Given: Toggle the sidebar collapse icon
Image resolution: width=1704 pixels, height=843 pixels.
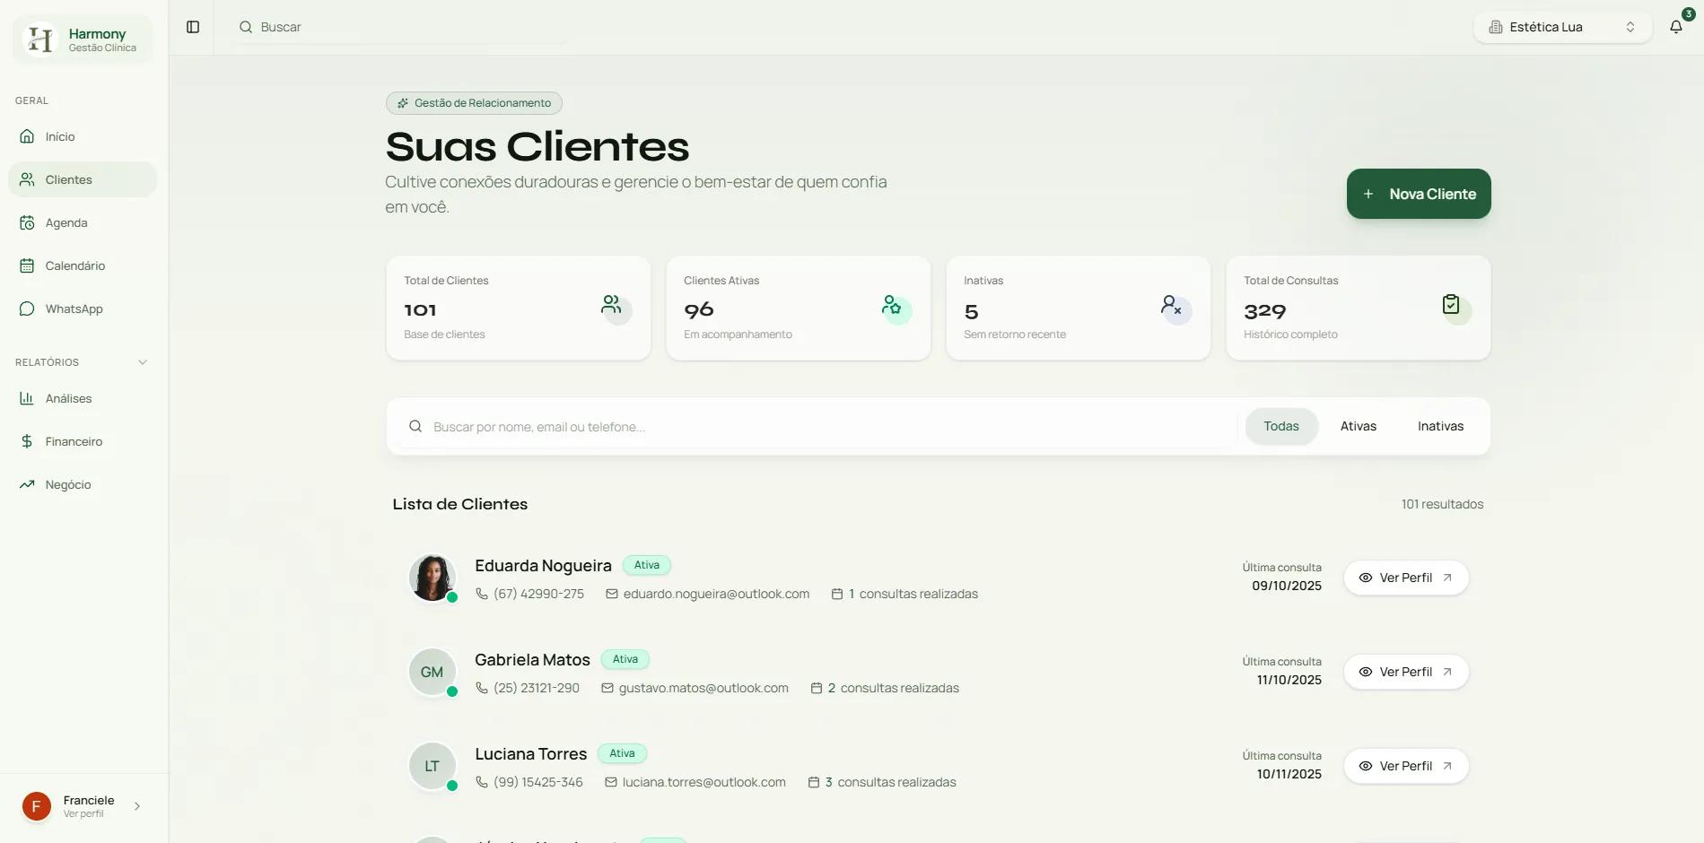Looking at the screenshot, I should [192, 27].
